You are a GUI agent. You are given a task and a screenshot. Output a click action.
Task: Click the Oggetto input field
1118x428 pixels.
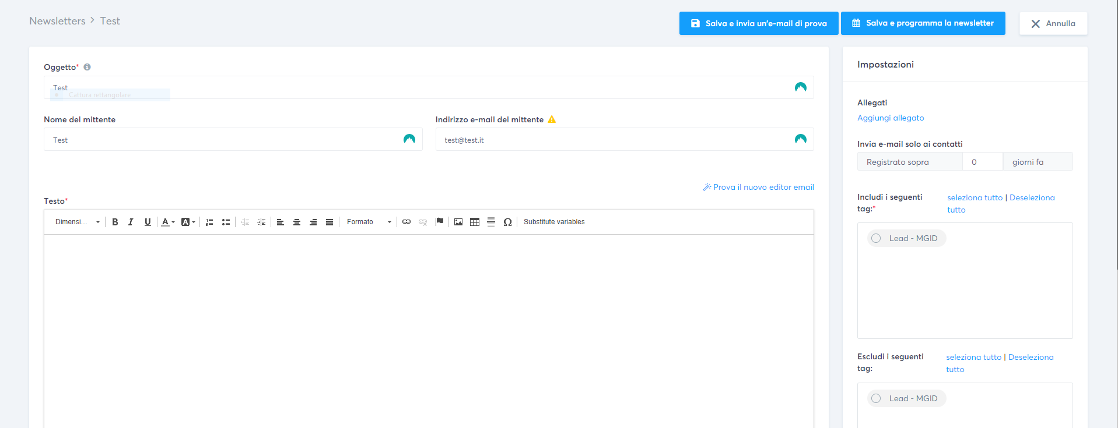(429, 87)
